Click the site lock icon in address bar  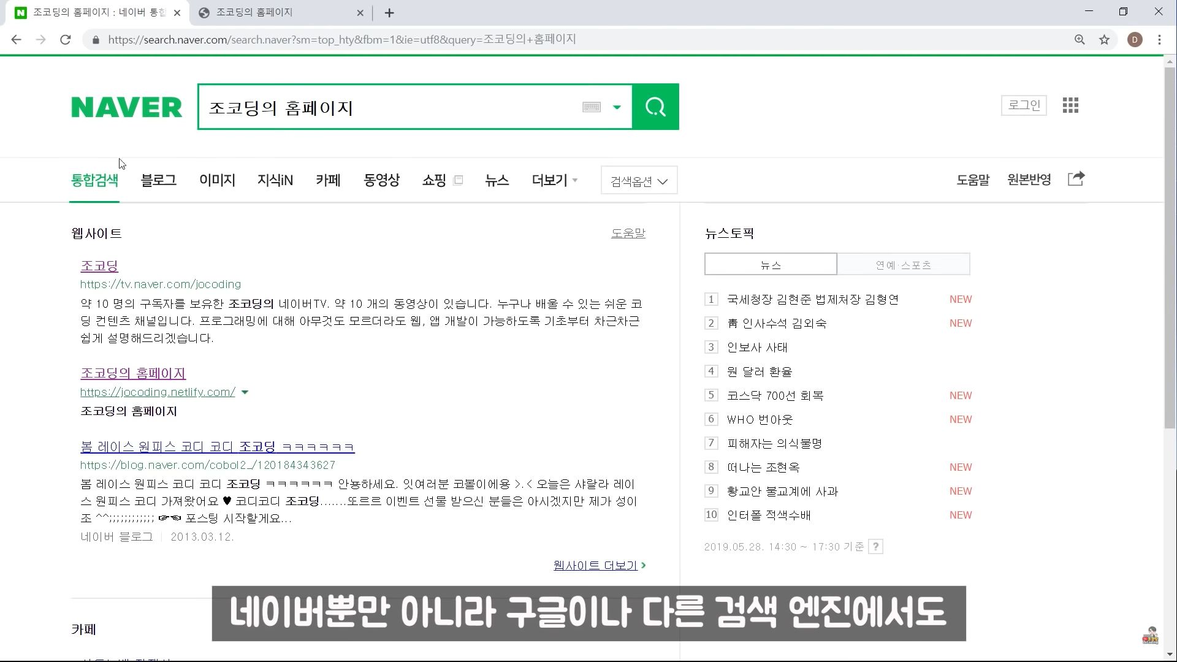point(95,40)
